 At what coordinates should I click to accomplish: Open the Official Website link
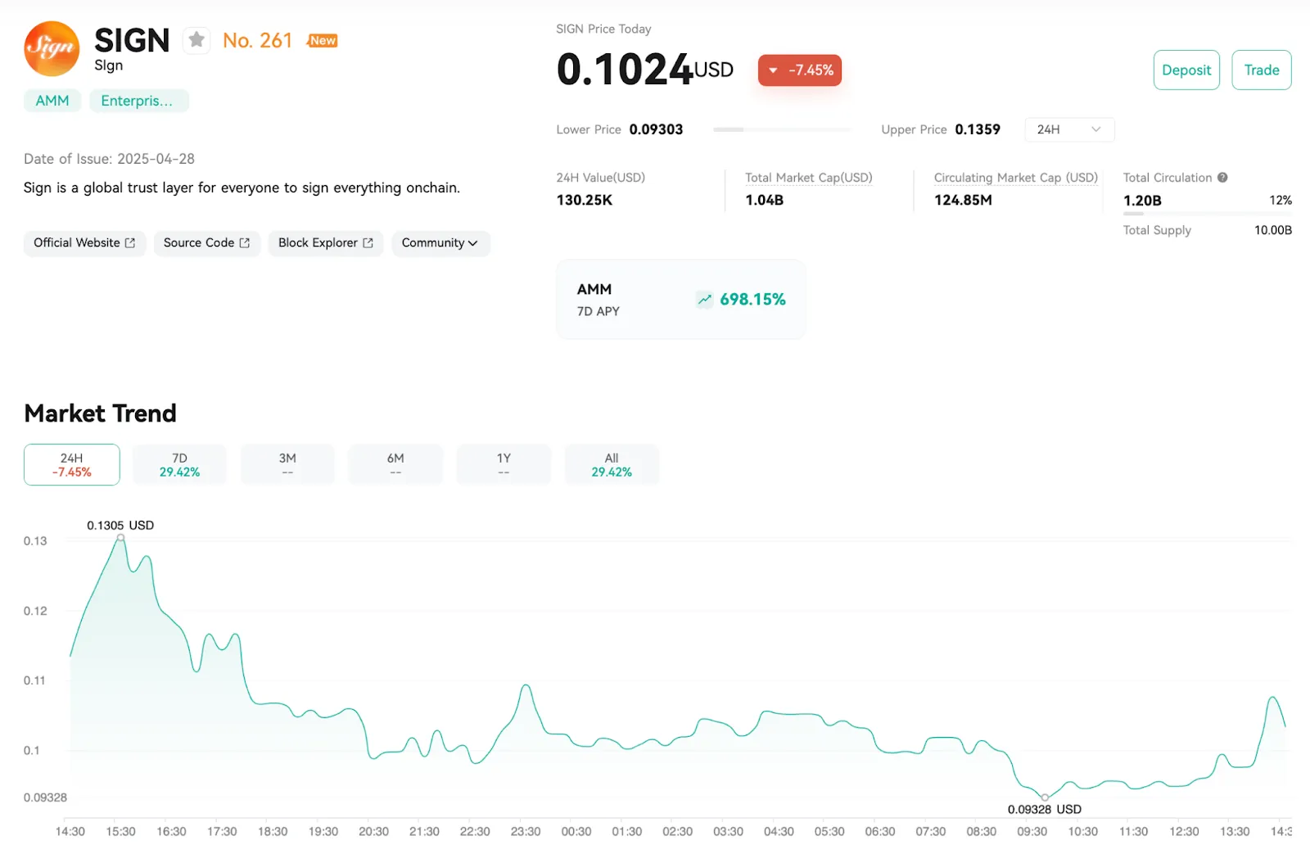tap(84, 243)
